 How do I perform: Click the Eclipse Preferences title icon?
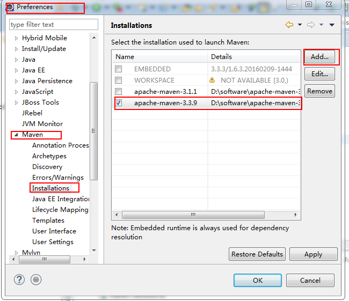(10, 7)
